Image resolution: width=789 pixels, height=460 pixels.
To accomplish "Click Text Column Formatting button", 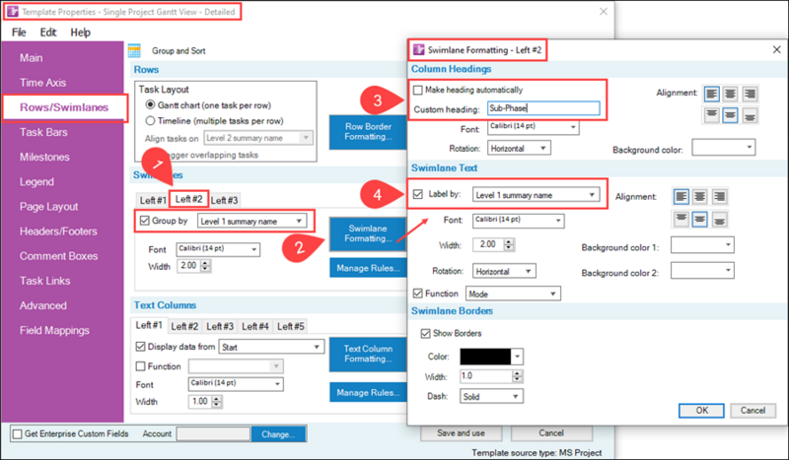I will tap(368, 354).
